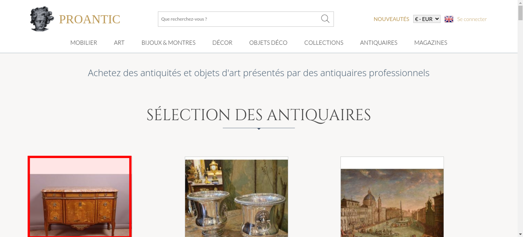Image resolution: width=523 pixels, height=237 pixels.
Task: Click the Se connecter link
Action: point(472,19)
